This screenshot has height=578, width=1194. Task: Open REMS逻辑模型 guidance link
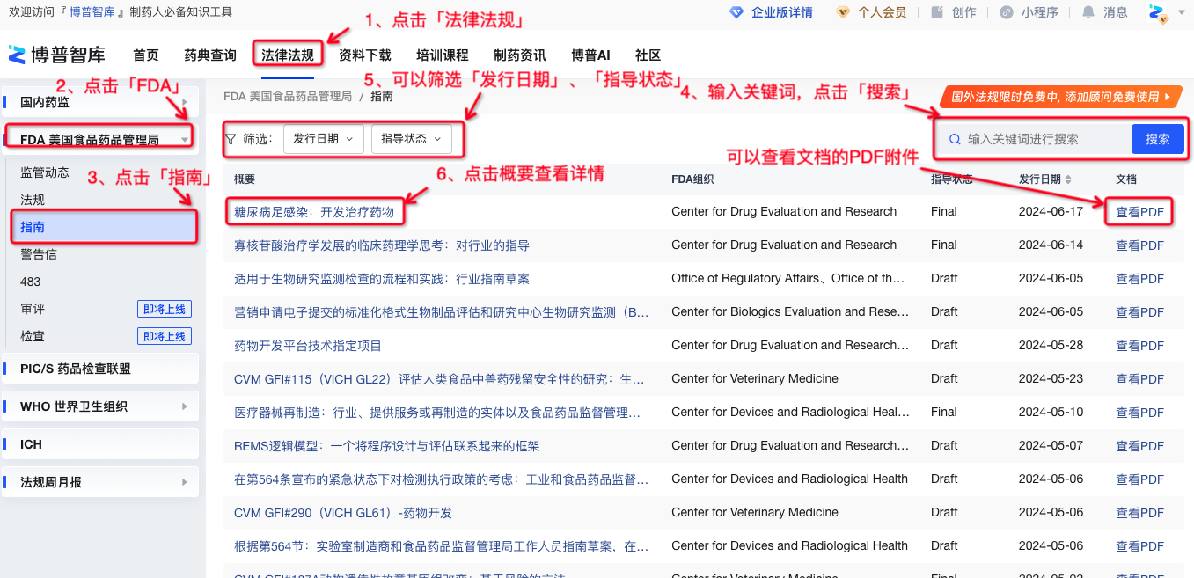(387, 446)
